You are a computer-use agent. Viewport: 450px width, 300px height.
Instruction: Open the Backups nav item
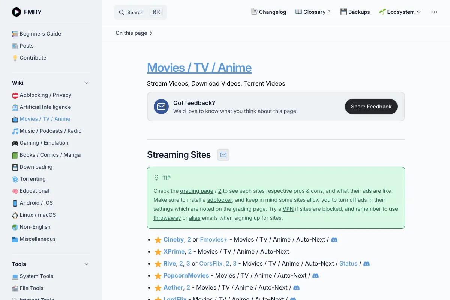[x=355, y=12]
